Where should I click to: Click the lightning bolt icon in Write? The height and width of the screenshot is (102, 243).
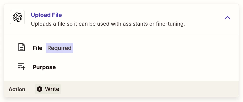[40, 89]
